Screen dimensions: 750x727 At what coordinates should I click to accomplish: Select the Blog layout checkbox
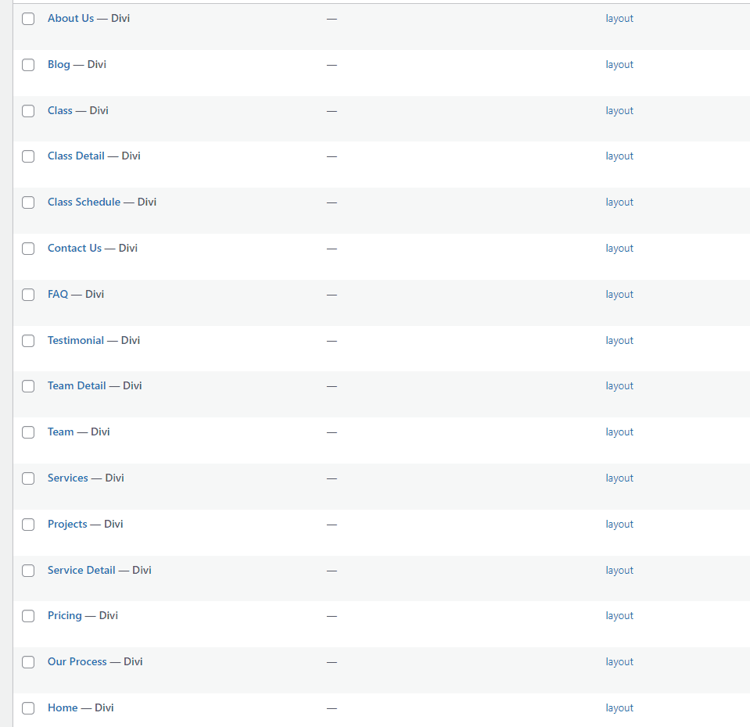click(x=28, y=65)
